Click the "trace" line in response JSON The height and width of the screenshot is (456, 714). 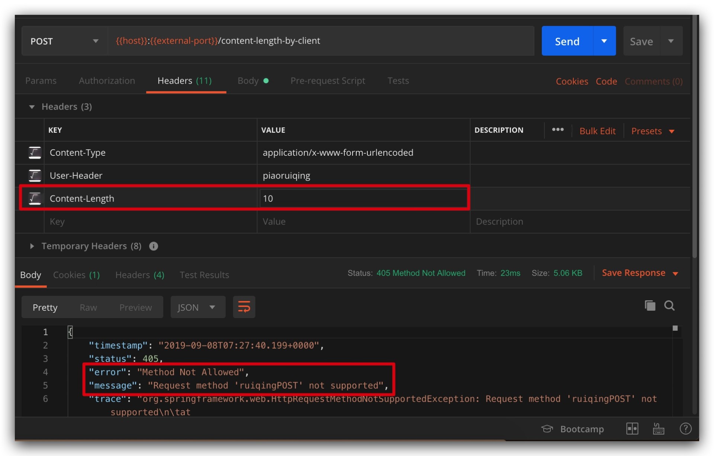click(x=373, y=405)
